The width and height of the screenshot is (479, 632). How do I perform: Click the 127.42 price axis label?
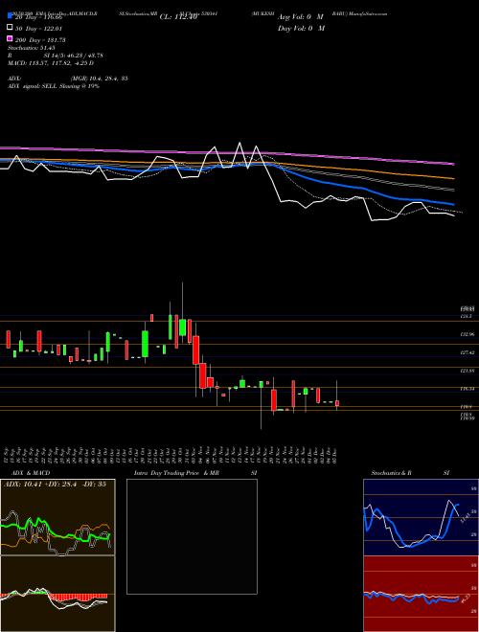tap(468, 352)
